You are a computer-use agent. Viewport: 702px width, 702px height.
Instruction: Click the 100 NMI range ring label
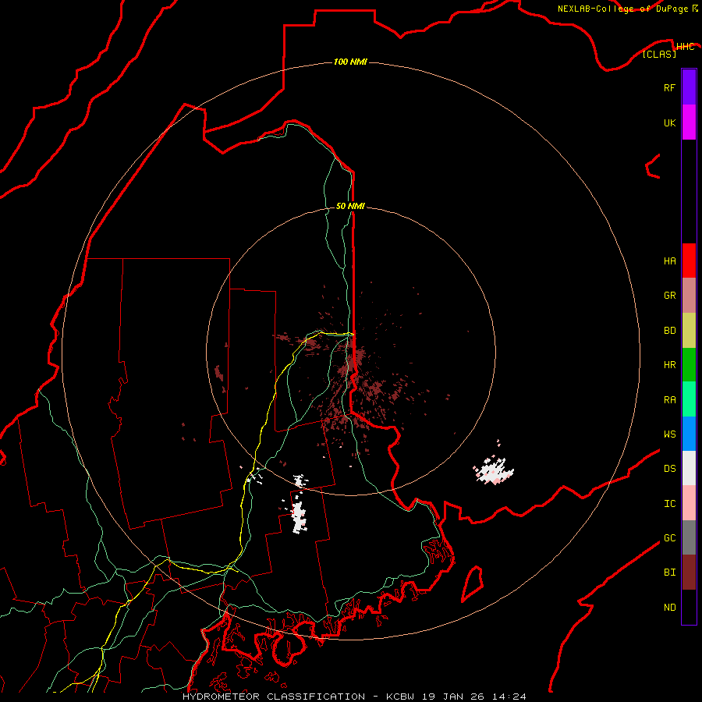click(x=350, y=62)
